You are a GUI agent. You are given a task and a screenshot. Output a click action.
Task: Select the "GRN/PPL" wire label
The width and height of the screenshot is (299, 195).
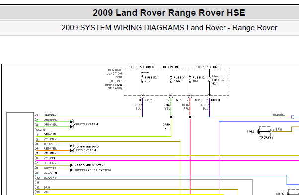pos(50,120)
